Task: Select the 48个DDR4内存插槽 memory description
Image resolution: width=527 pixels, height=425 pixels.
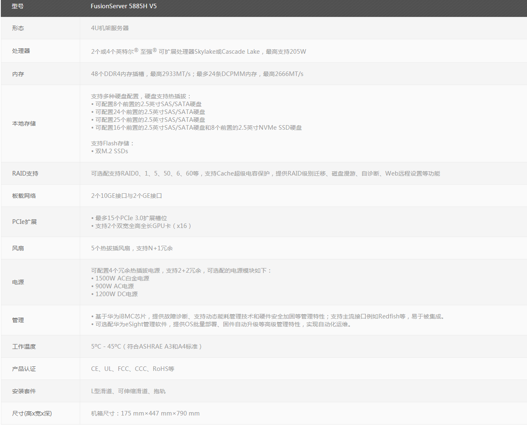Action: (197, 74)
